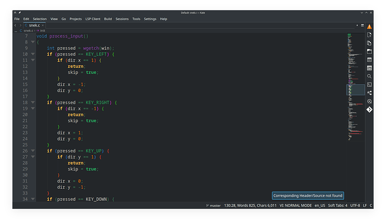Open the first window-shaped sidebar icon below the folder
This screenshot has width=386, height=223.
(369, 60)
